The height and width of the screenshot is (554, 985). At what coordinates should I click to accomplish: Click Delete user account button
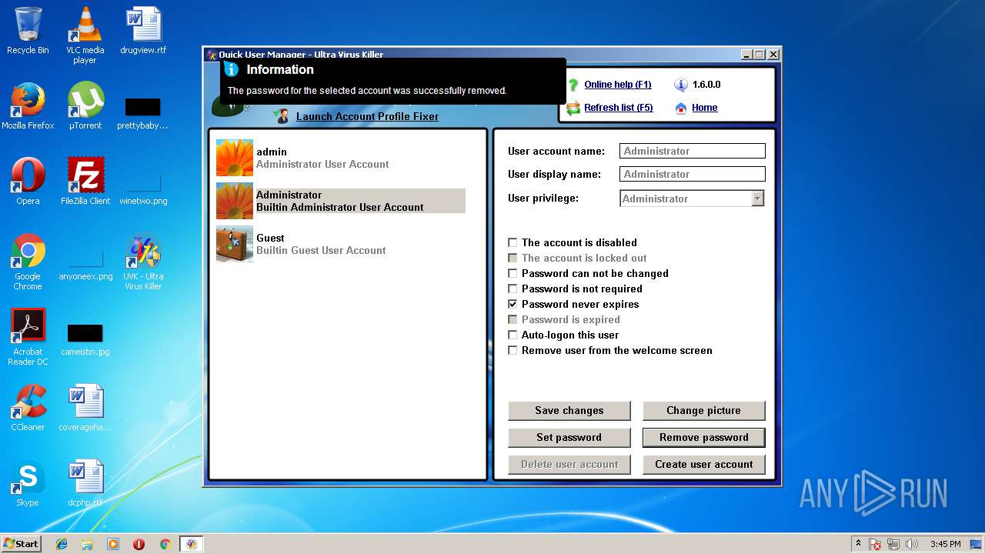pos(569,464)
